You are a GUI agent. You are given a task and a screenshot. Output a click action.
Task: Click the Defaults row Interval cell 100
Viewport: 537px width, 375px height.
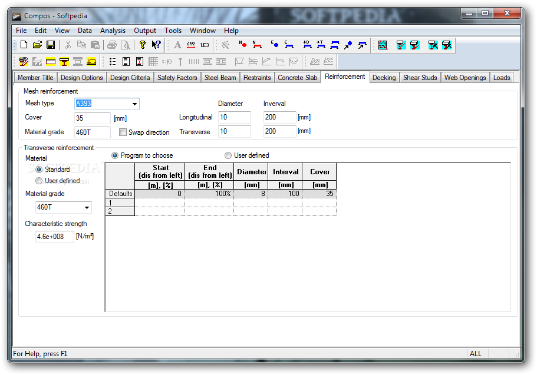click(285, 194)
